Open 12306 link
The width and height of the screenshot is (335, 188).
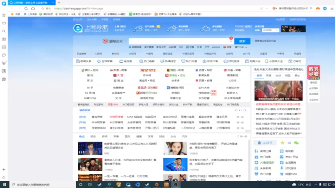[x=232, y=81]
